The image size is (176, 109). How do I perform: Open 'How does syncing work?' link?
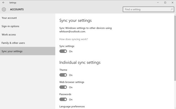click(74, 39)
